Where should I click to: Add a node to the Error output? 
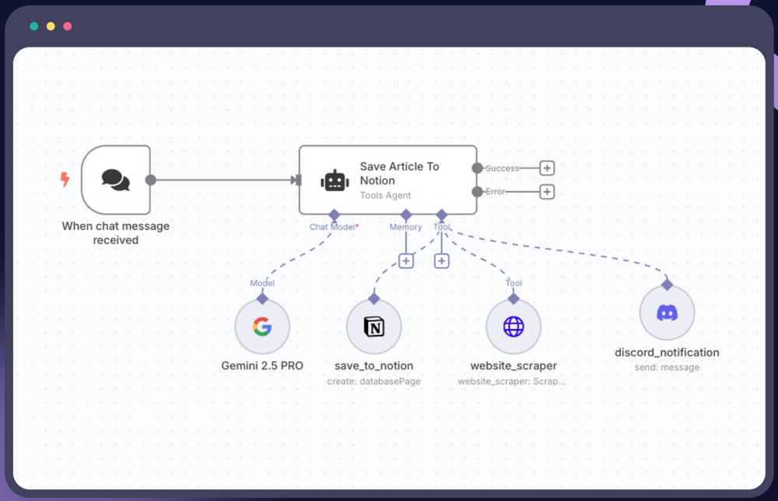click(x=547, y=191)
